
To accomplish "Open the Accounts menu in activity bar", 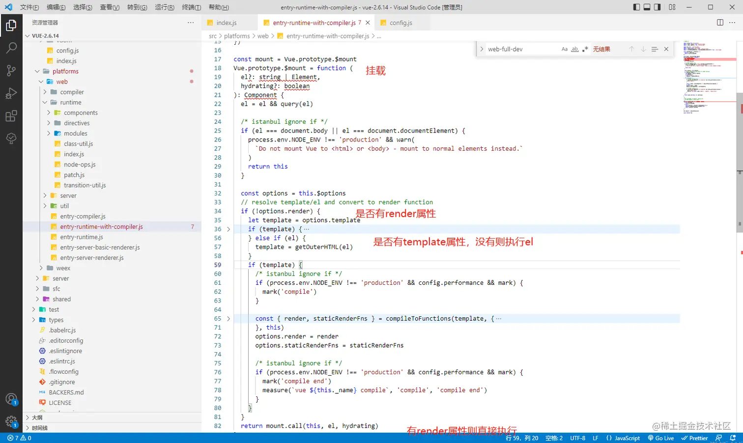I will tap(11, 399).
